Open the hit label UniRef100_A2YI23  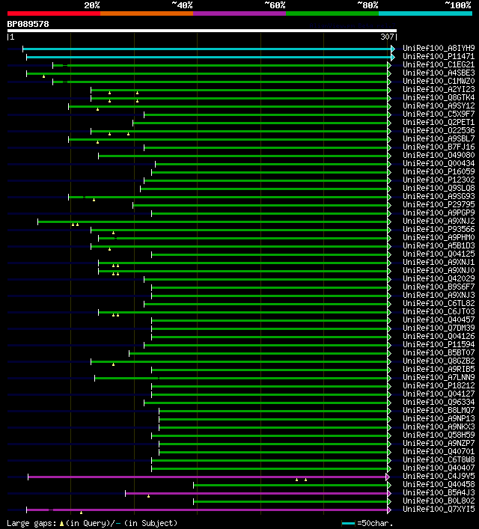(x=439, y=89)
